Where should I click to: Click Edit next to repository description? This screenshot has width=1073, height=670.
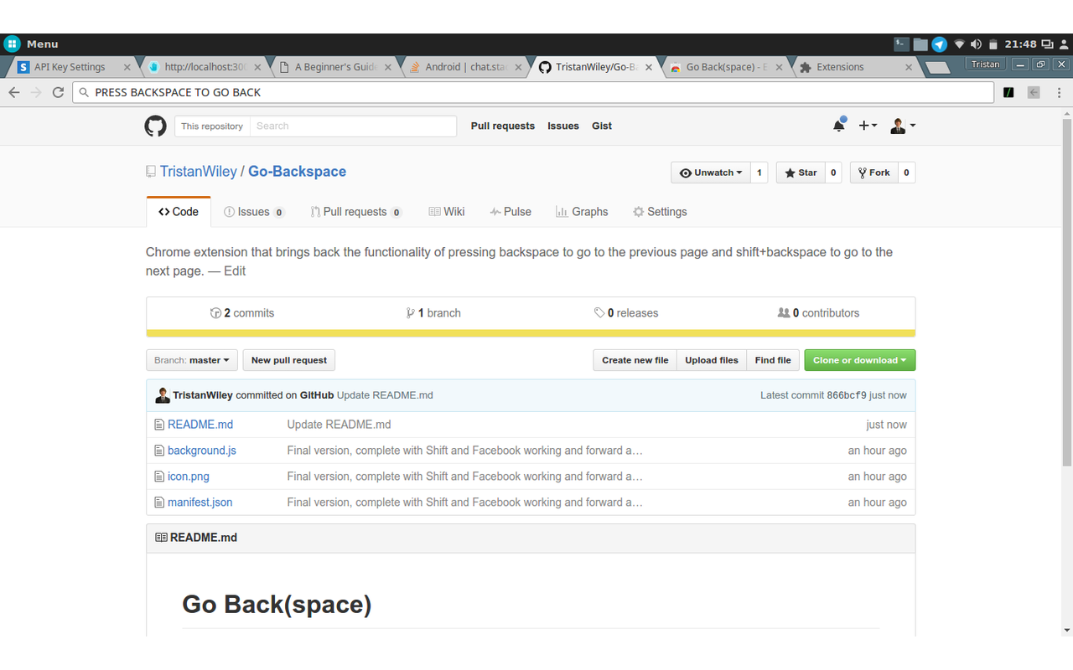(x=235, y=271)
